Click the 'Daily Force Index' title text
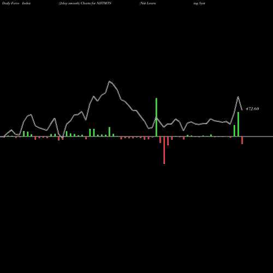The width and height of the screenshot is (273, 273). pyautogui.click(x=16, y=3)
